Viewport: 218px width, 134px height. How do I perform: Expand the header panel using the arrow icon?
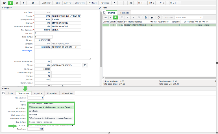click(x=100, y=8)
